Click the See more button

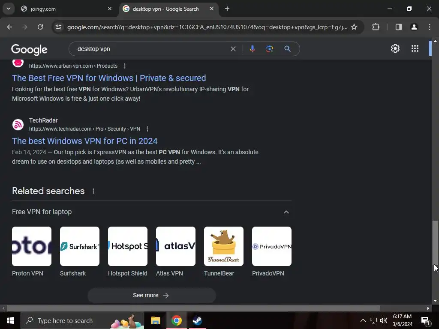[152, 296]
